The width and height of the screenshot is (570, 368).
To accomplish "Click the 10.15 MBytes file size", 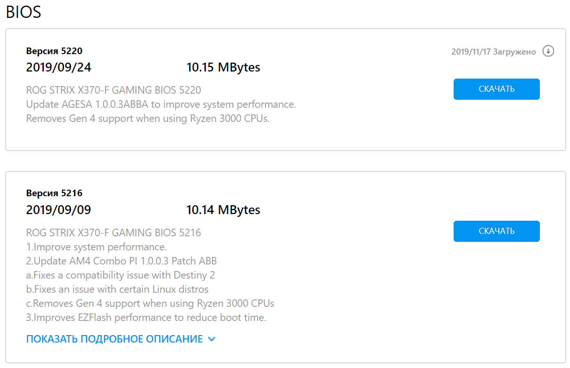I will click(x=223, y=67).
